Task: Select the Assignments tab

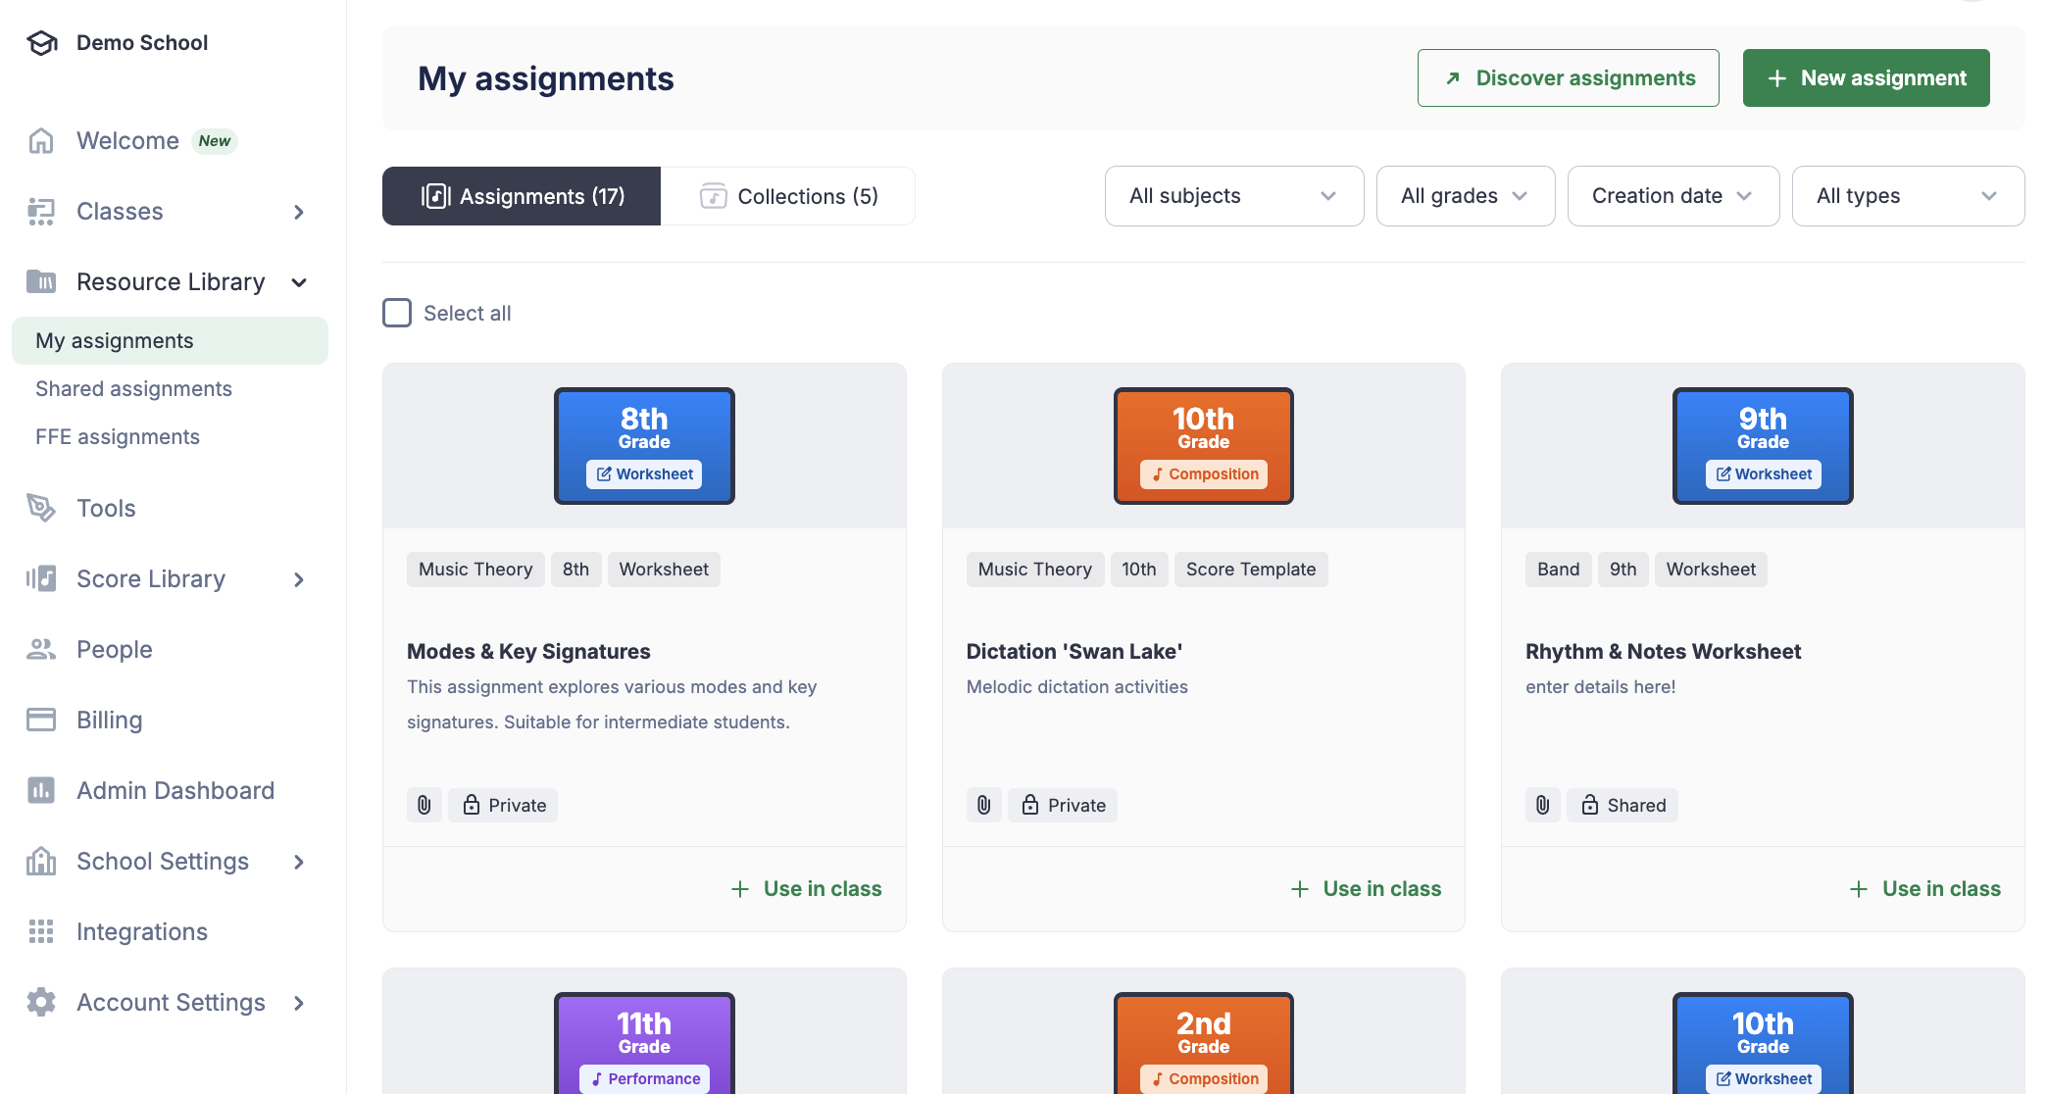Action: (522, 196)
